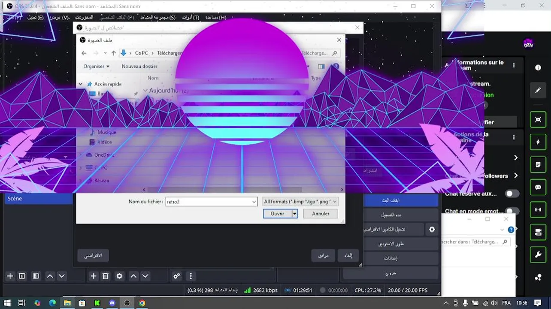This screenshot has height=309, width=551.
Task: Click the scrollbar right arrow in file list
Action: click(x=342, y=189)
